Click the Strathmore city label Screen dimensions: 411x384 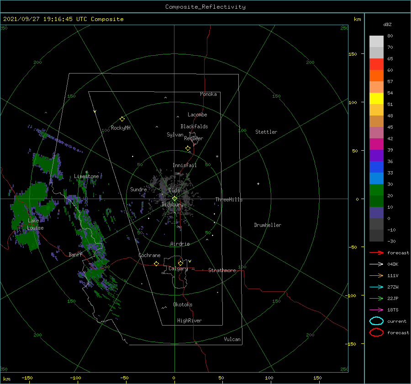222,270
